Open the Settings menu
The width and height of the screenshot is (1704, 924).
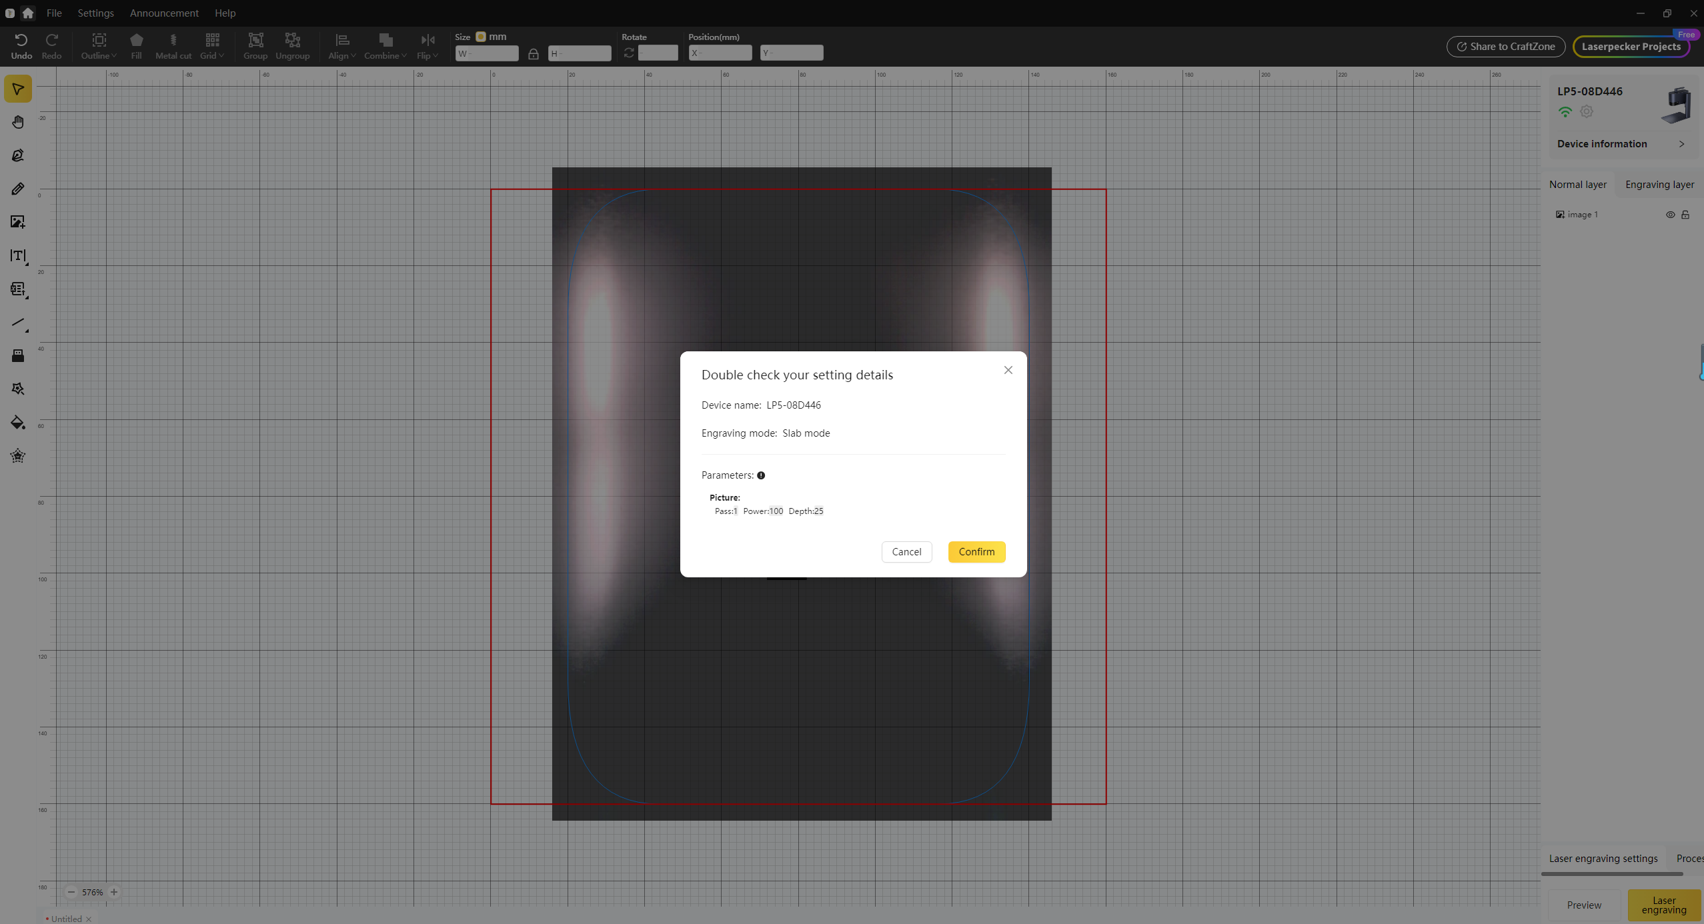tap(95, 13)
